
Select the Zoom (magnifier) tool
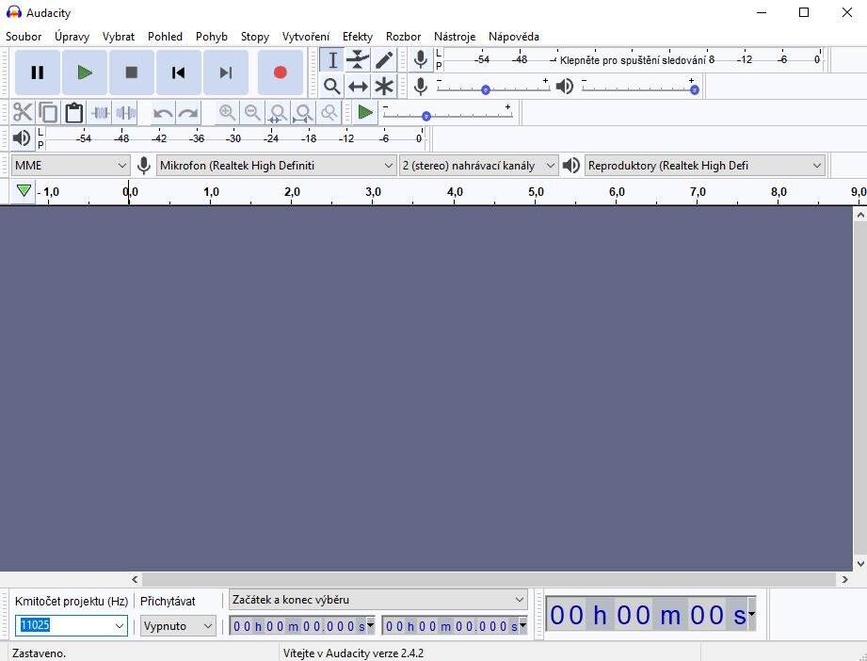point(331,87)
